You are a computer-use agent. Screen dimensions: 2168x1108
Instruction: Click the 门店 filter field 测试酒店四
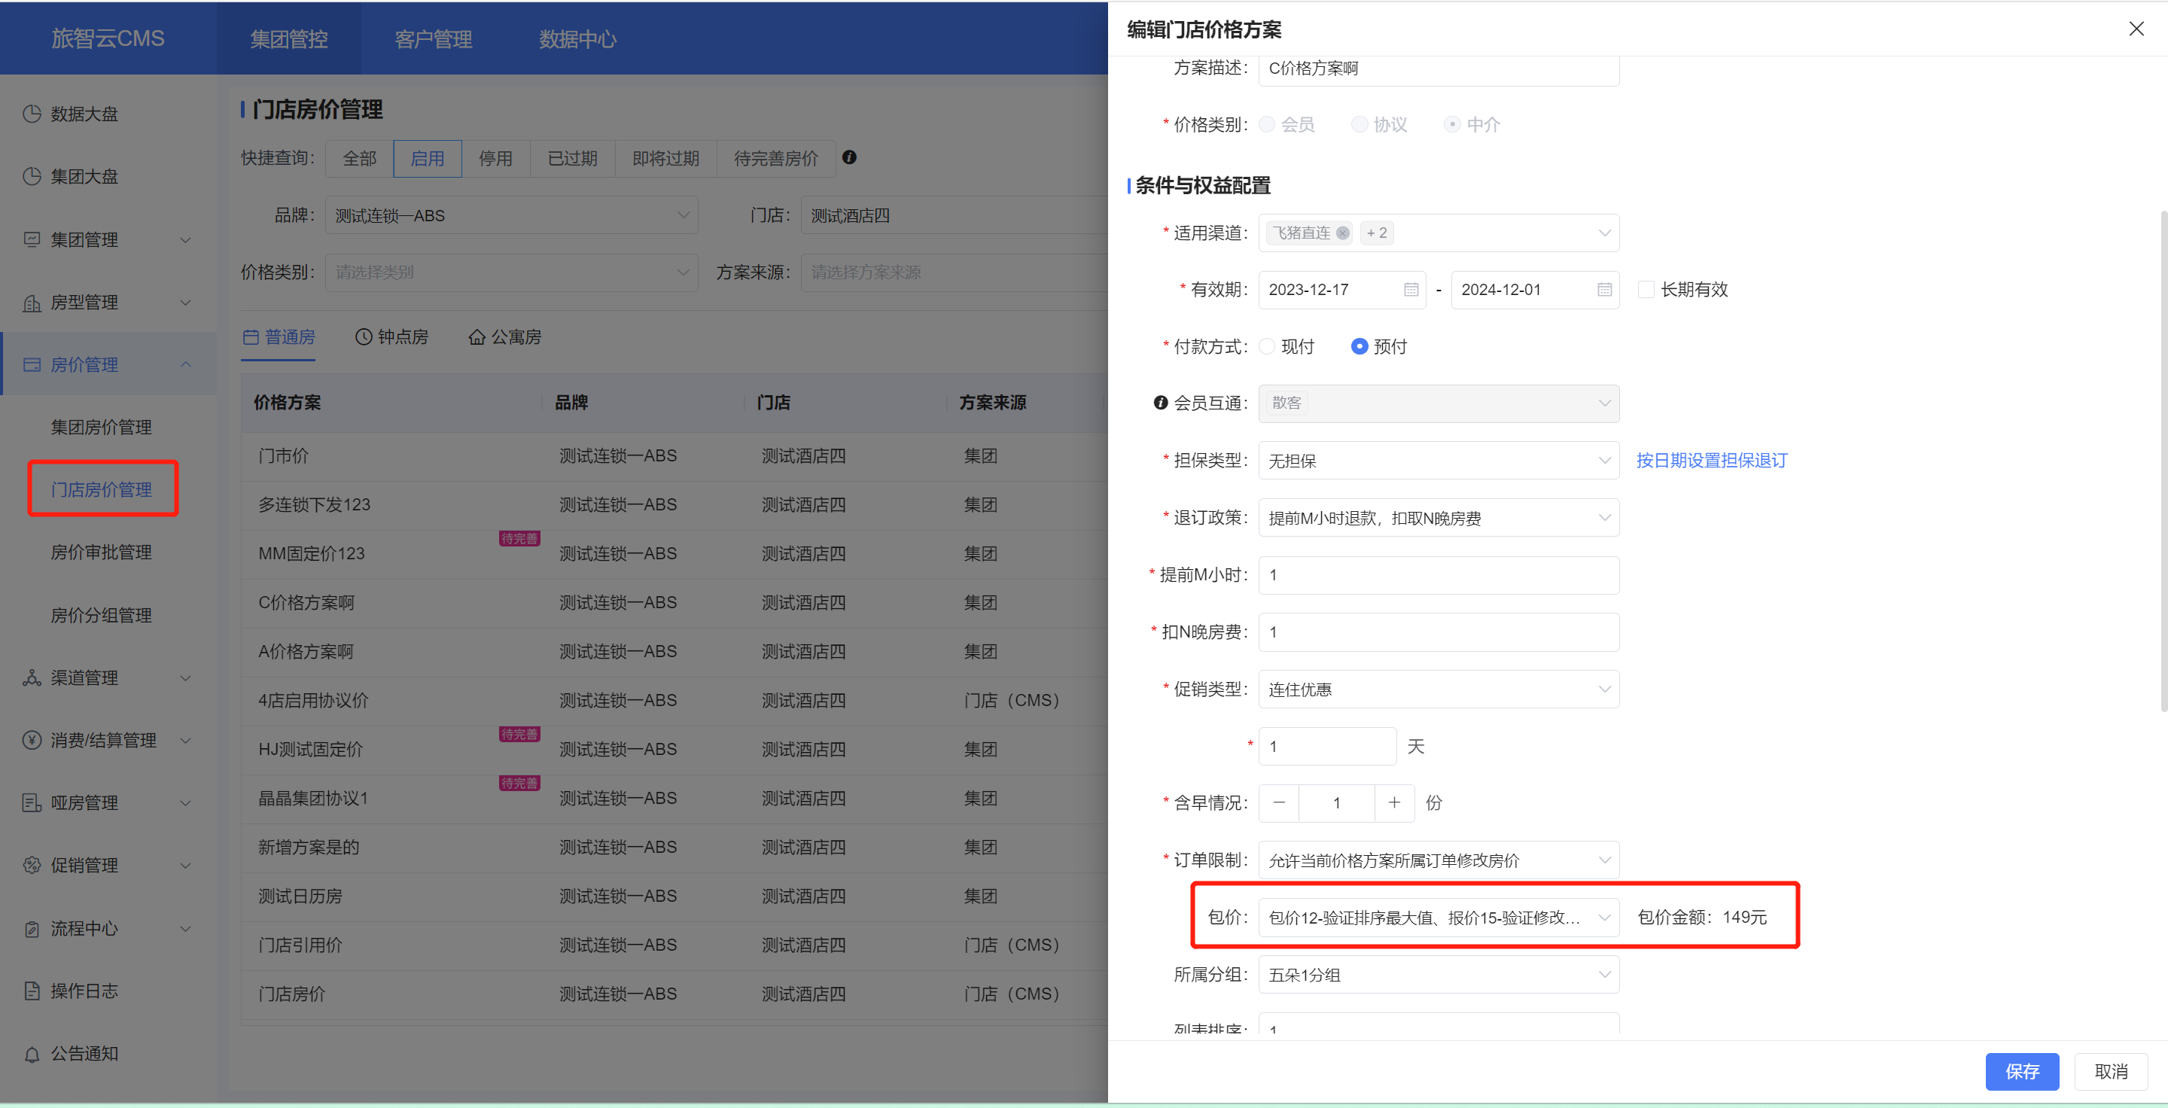pos(954,215)
